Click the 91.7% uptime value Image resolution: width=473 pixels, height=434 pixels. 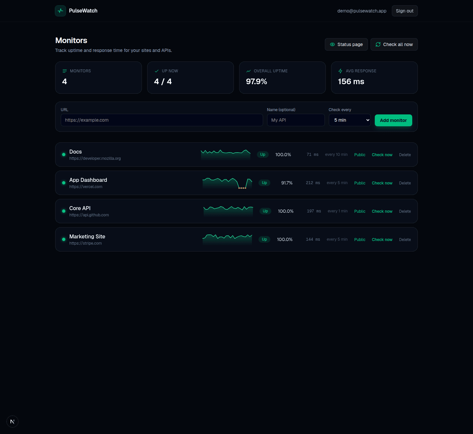point(287,183)
